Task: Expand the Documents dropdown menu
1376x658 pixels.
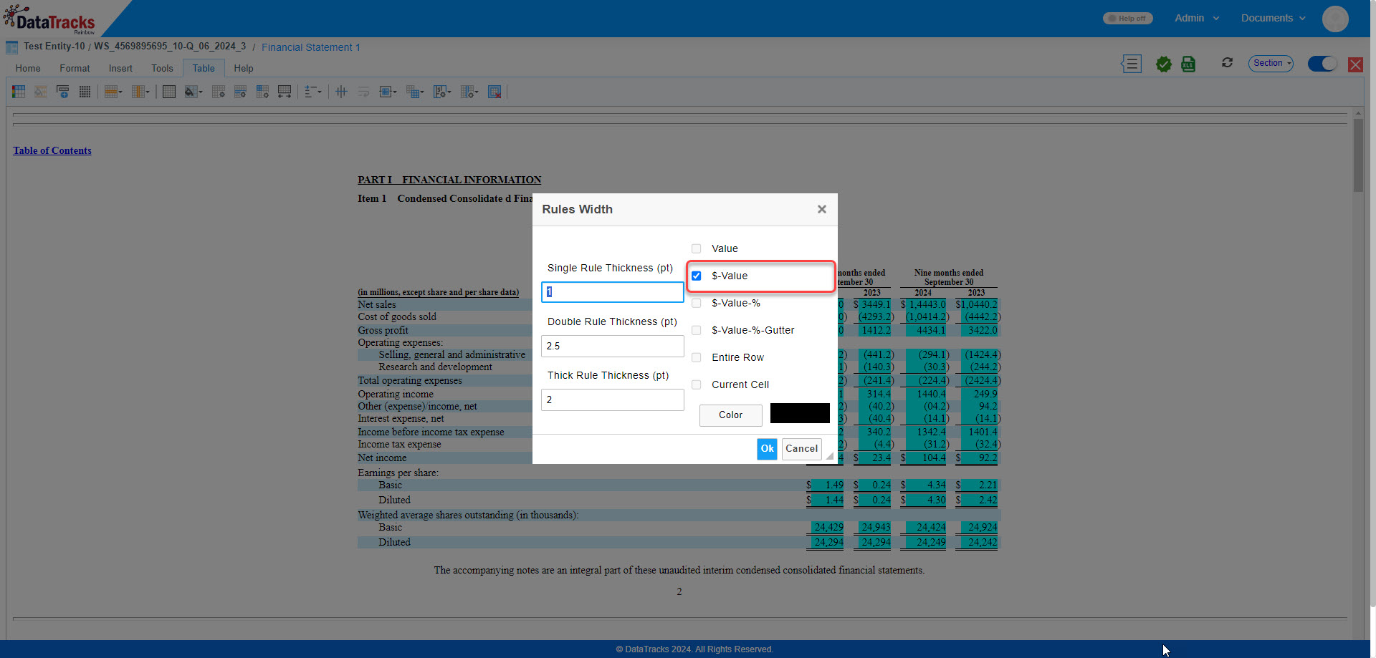Action: [1274, 19]
